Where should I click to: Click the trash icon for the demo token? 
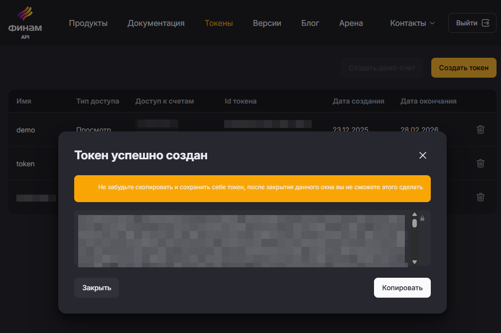tap(480, 129)
